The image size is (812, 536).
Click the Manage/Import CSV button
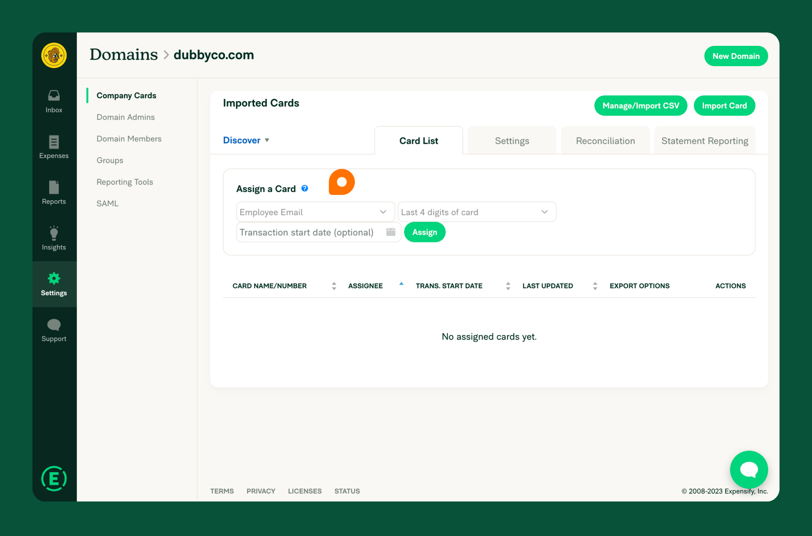point(640,105)
